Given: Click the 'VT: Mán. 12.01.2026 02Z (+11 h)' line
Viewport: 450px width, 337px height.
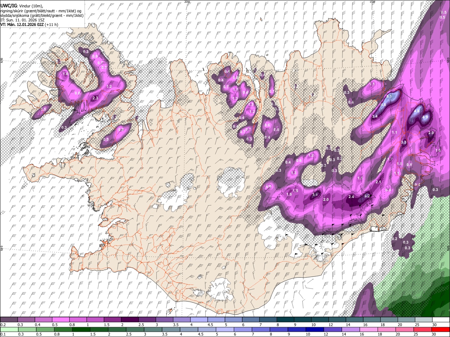Looking at the screenshot, I should point(29,25).
